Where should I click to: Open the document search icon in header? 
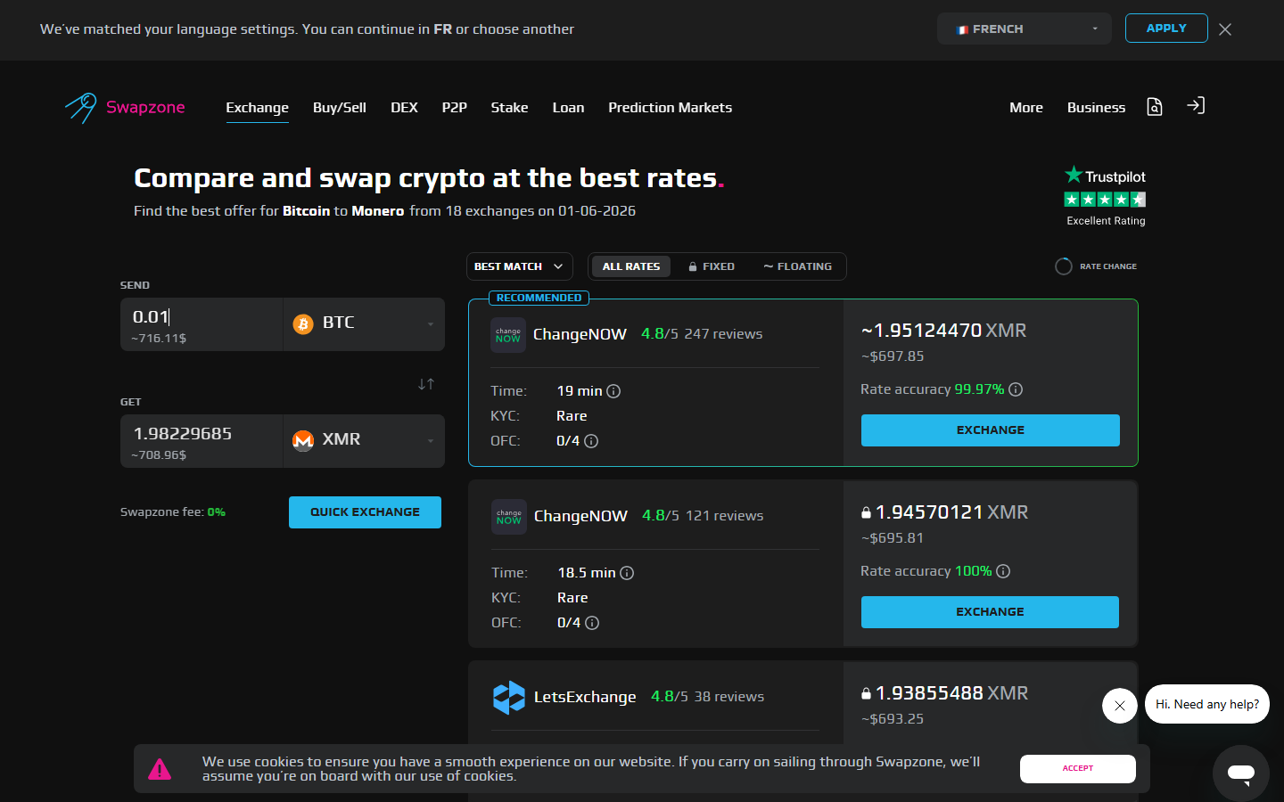[x=1155, y=107]
